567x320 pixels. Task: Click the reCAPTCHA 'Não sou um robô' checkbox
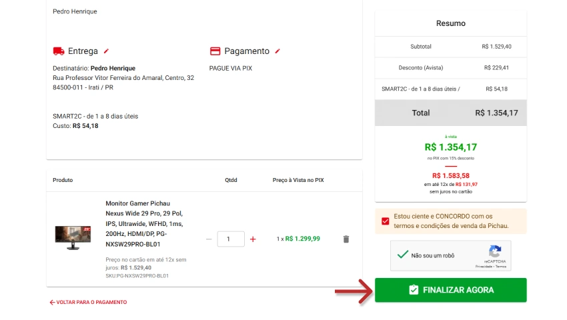click(402, 255)
